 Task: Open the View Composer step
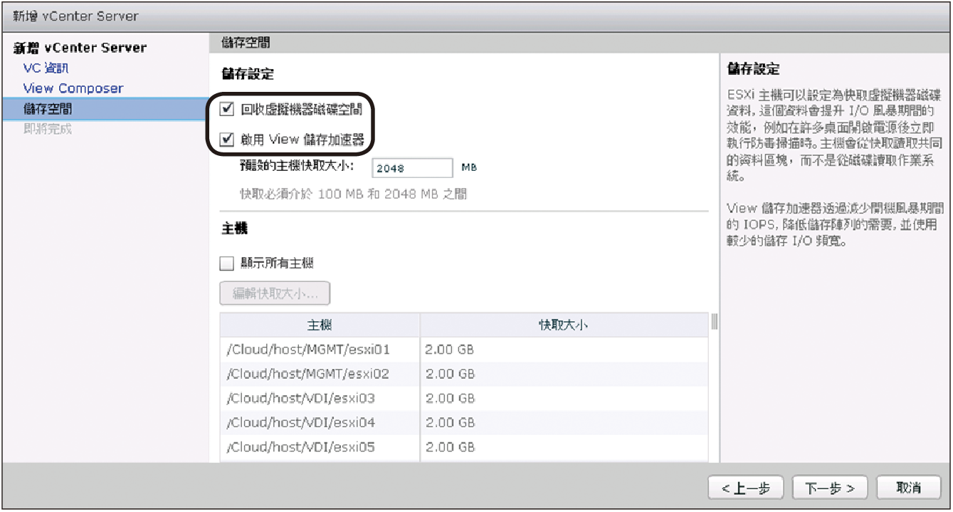tap(73, 88)
